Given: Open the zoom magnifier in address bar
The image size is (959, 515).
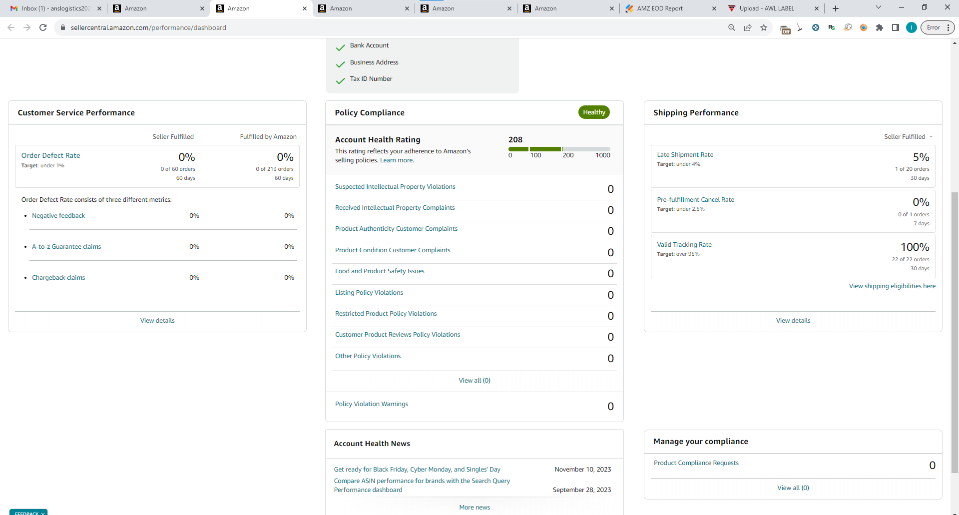Looking at the screenshot, I should coord(732,27).
